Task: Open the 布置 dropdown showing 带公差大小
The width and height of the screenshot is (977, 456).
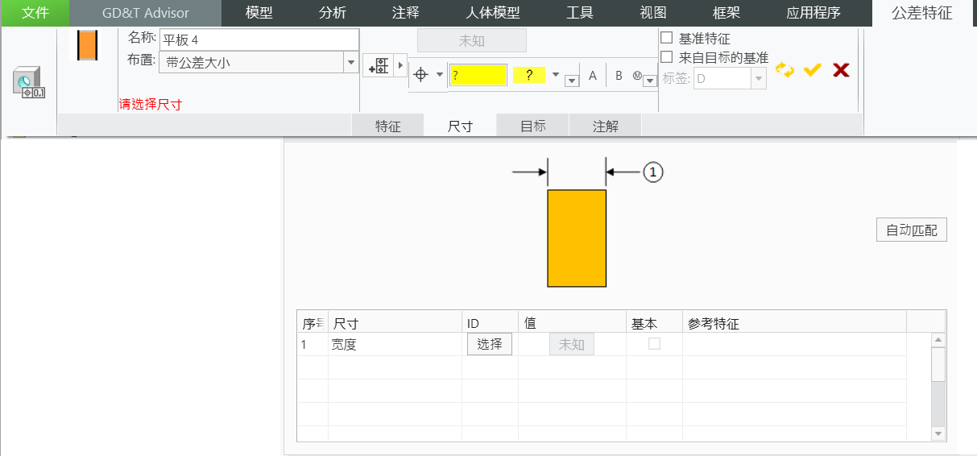Action: coord(350,62)
